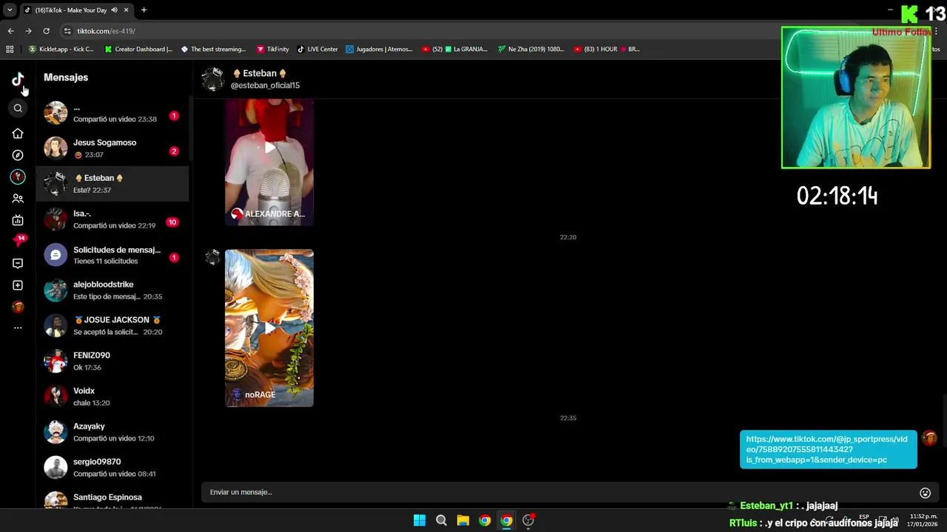Open JOSUE JACKSON conversation
The image size is (947, 532).
pyautogui.click(x=112, y=326)
